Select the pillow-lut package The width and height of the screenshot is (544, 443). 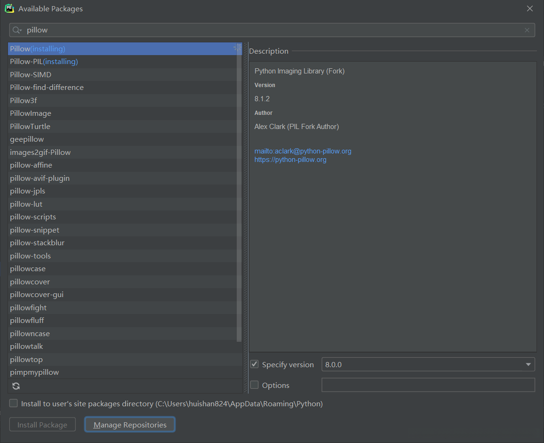(125, 204)
